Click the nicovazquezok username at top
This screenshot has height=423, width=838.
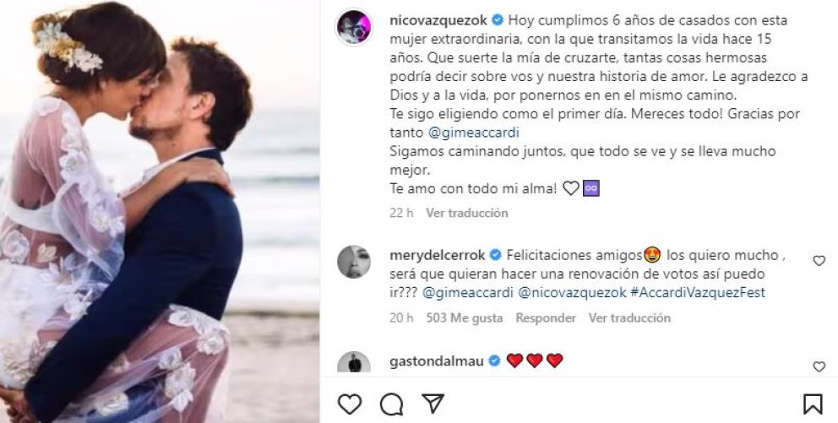point(438,20)
